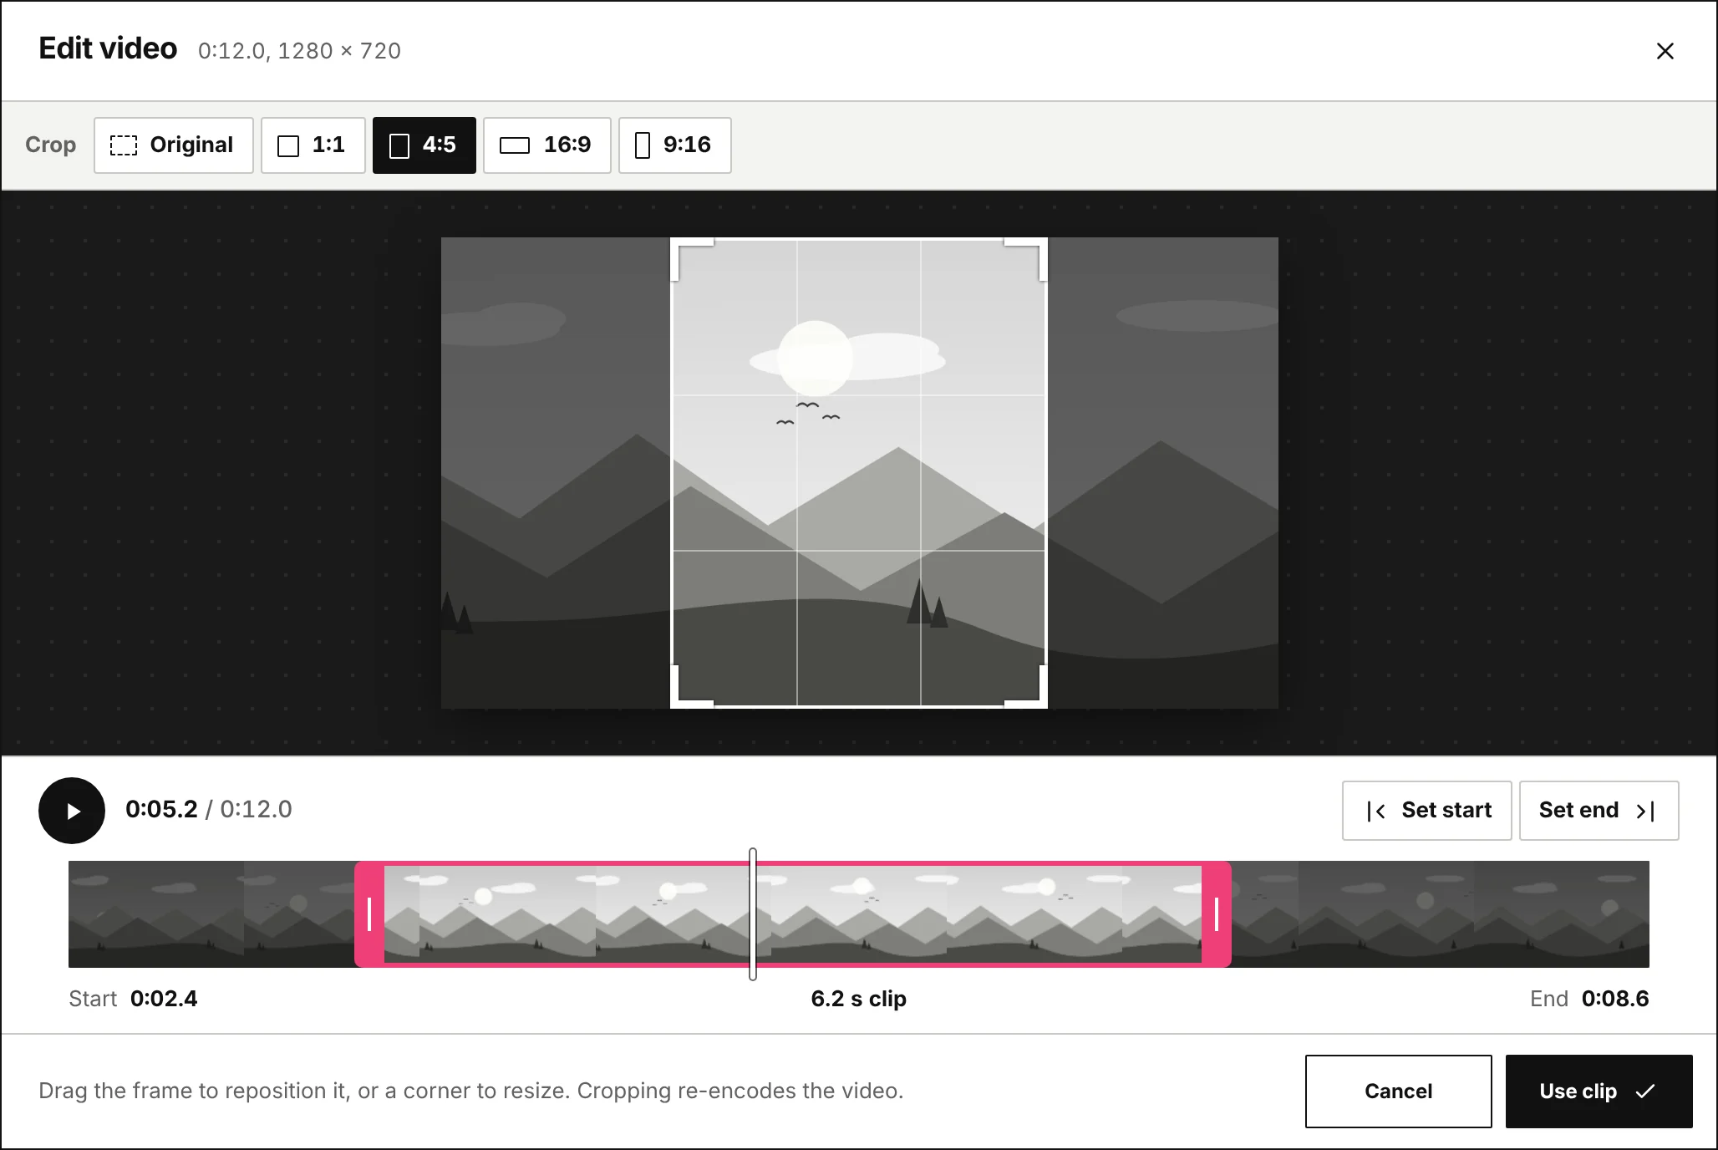Select the 4:5 crop ratio

[424, 145]
